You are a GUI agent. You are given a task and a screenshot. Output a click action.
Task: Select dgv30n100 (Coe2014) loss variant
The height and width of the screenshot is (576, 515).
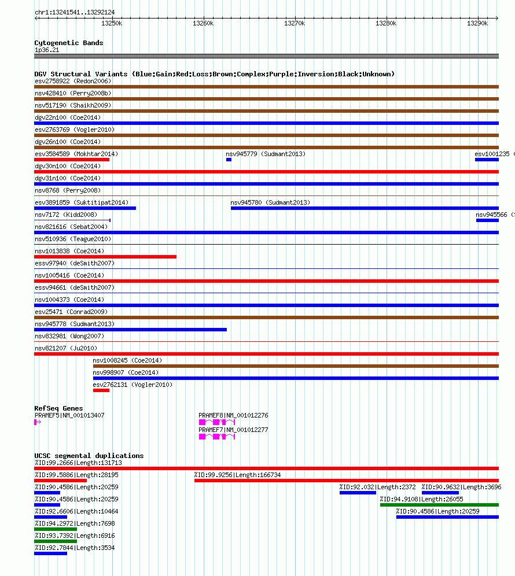[x=267, y=172]
